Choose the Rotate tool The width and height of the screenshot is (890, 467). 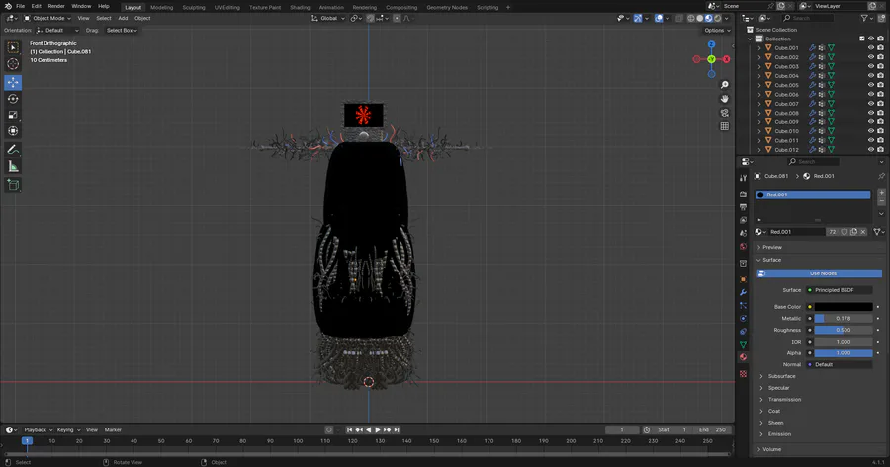pos(13,99)
